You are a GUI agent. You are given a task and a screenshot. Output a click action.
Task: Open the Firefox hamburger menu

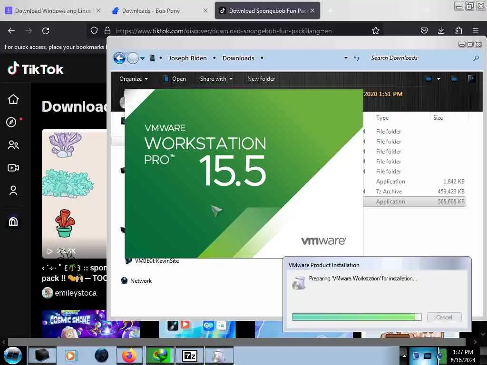click(x=476, y=31)
